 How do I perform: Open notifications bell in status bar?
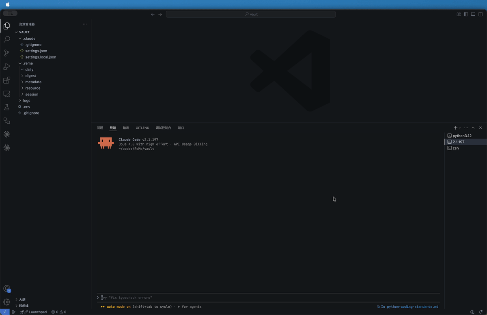coord(481,312)
